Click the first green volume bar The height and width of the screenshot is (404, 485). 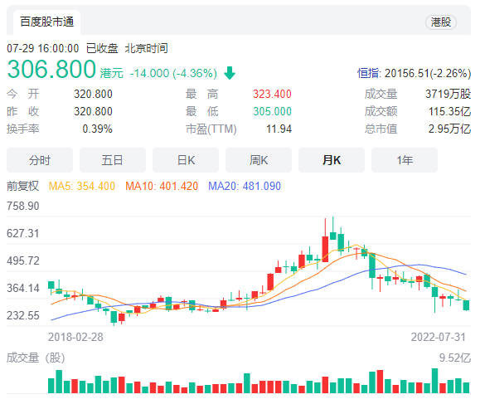click(51, 386)
